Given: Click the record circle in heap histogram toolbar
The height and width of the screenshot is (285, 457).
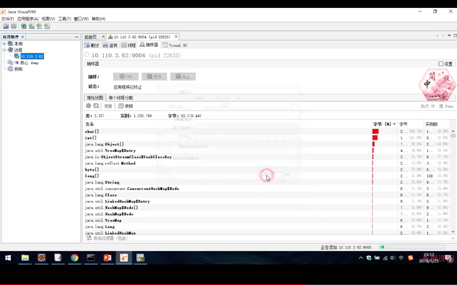Looking at the screenshot, I should [x=89, y=106].
